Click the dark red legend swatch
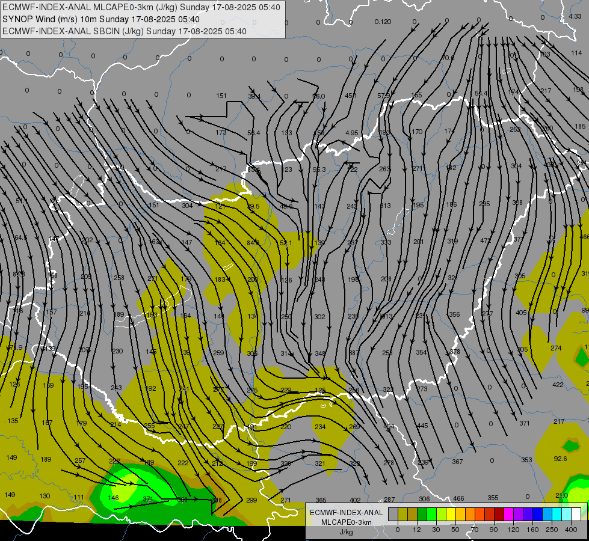The height and width of the screenshot is (541, 589). (x=499, y=515)
